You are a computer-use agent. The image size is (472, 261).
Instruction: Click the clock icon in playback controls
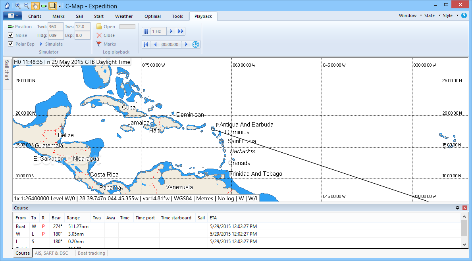[196, 44]
